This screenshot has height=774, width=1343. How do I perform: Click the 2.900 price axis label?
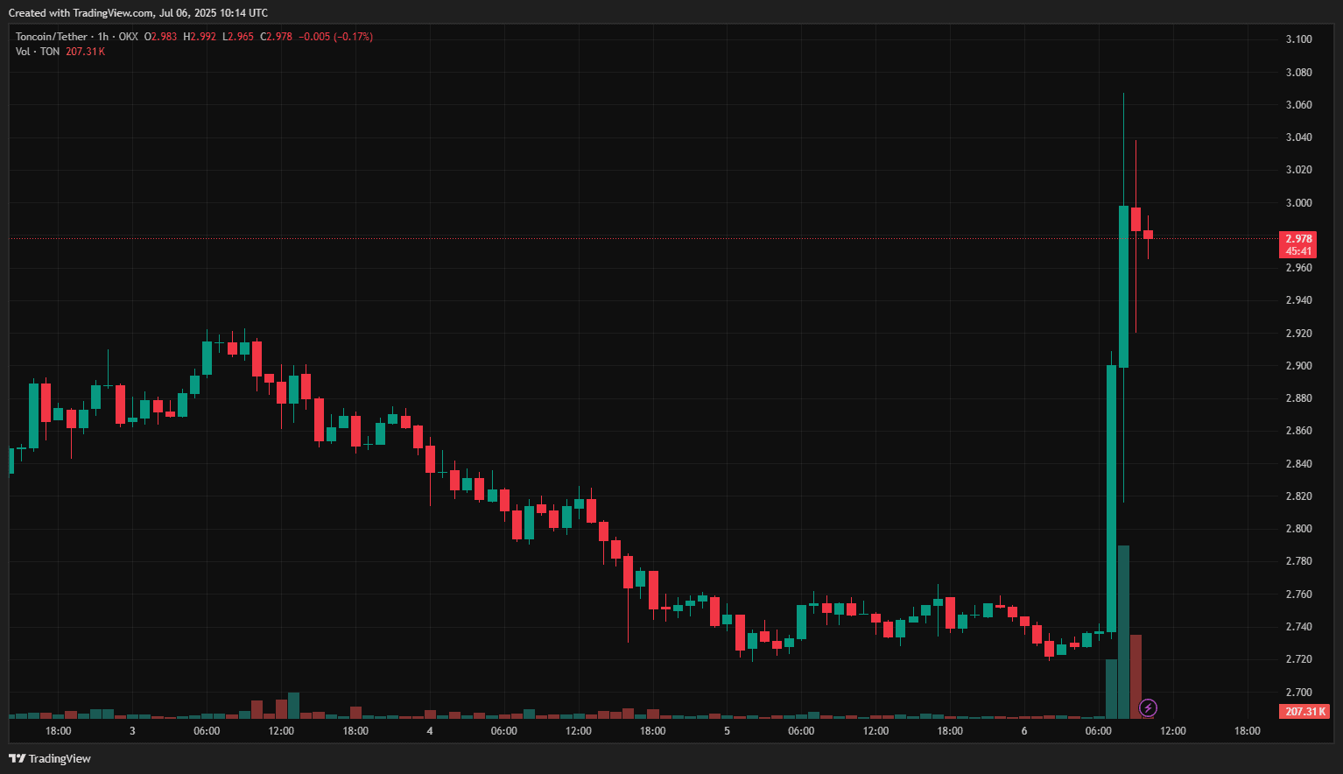pos(1298,366)
